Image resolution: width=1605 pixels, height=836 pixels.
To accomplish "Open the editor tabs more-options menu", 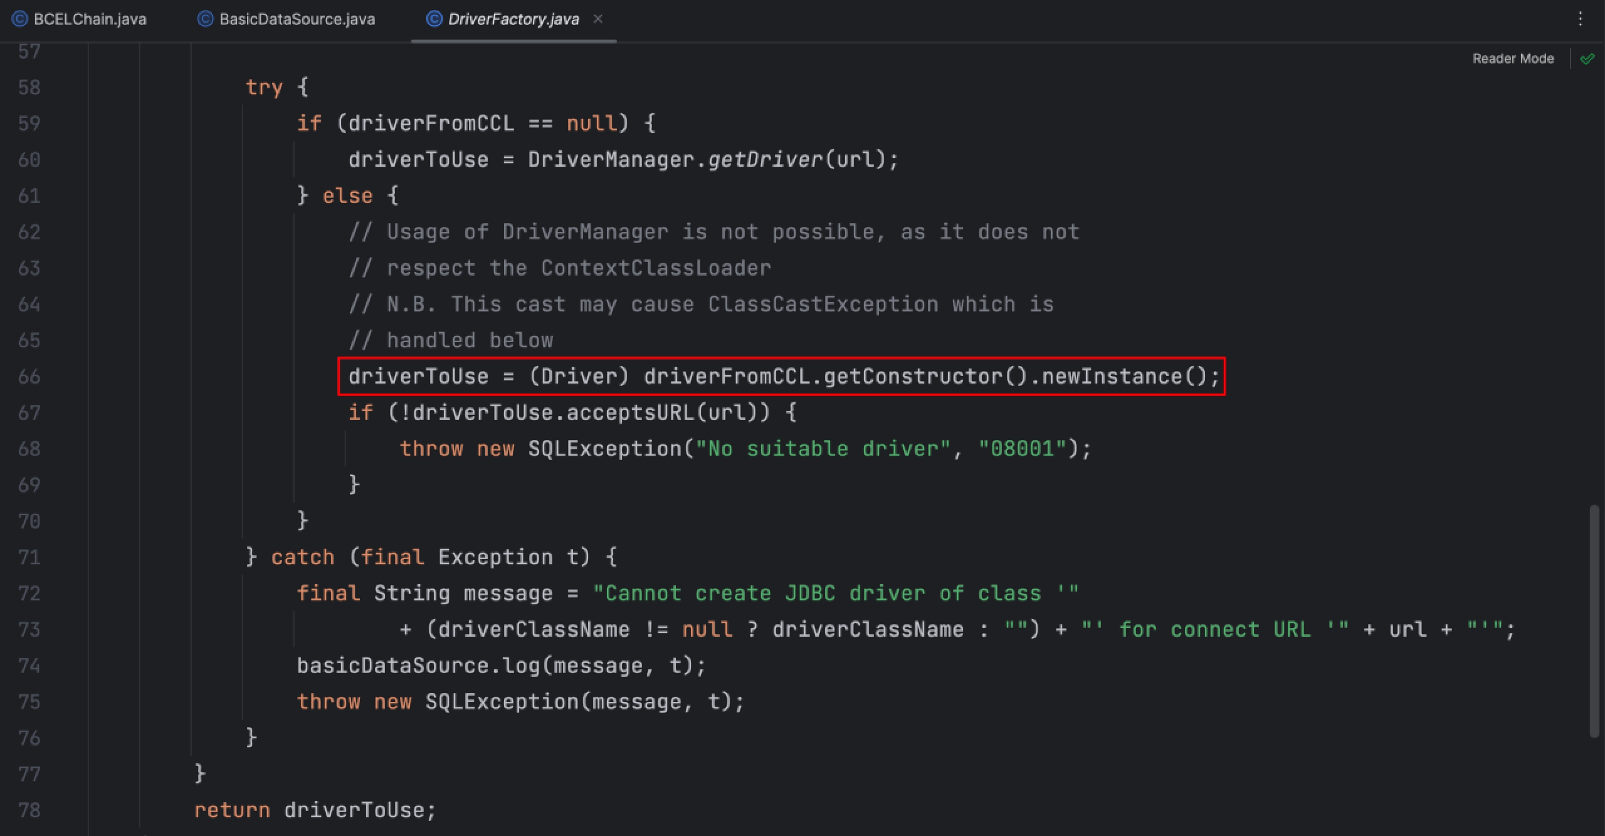I will [1581, 19].
